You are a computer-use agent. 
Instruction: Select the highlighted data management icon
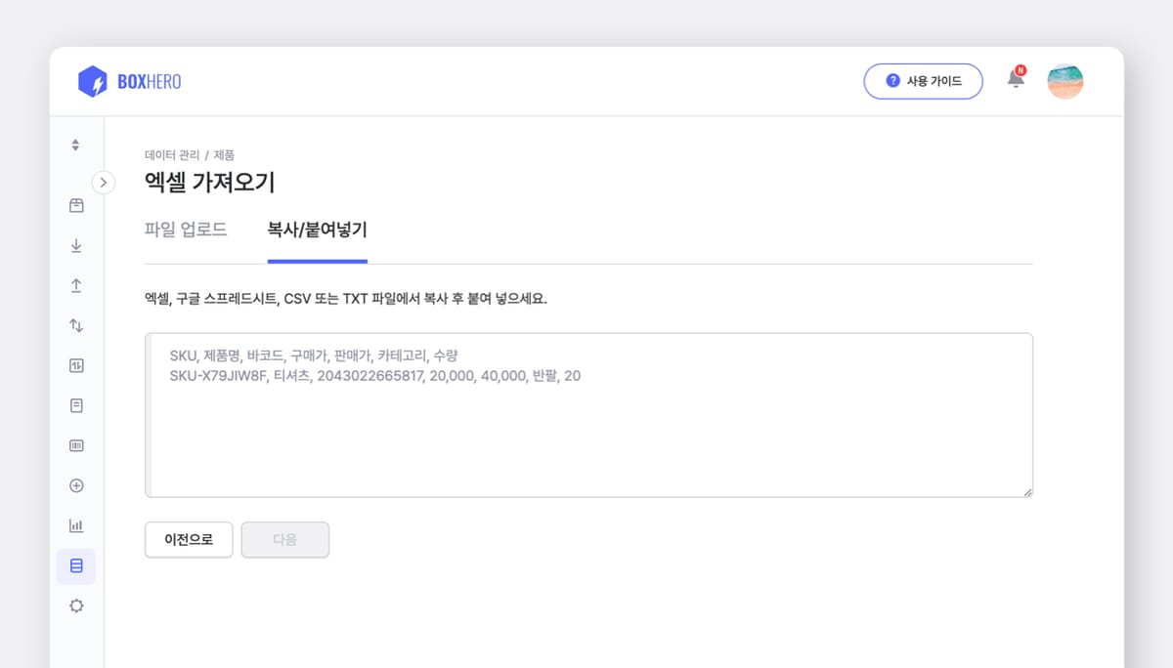76,565
